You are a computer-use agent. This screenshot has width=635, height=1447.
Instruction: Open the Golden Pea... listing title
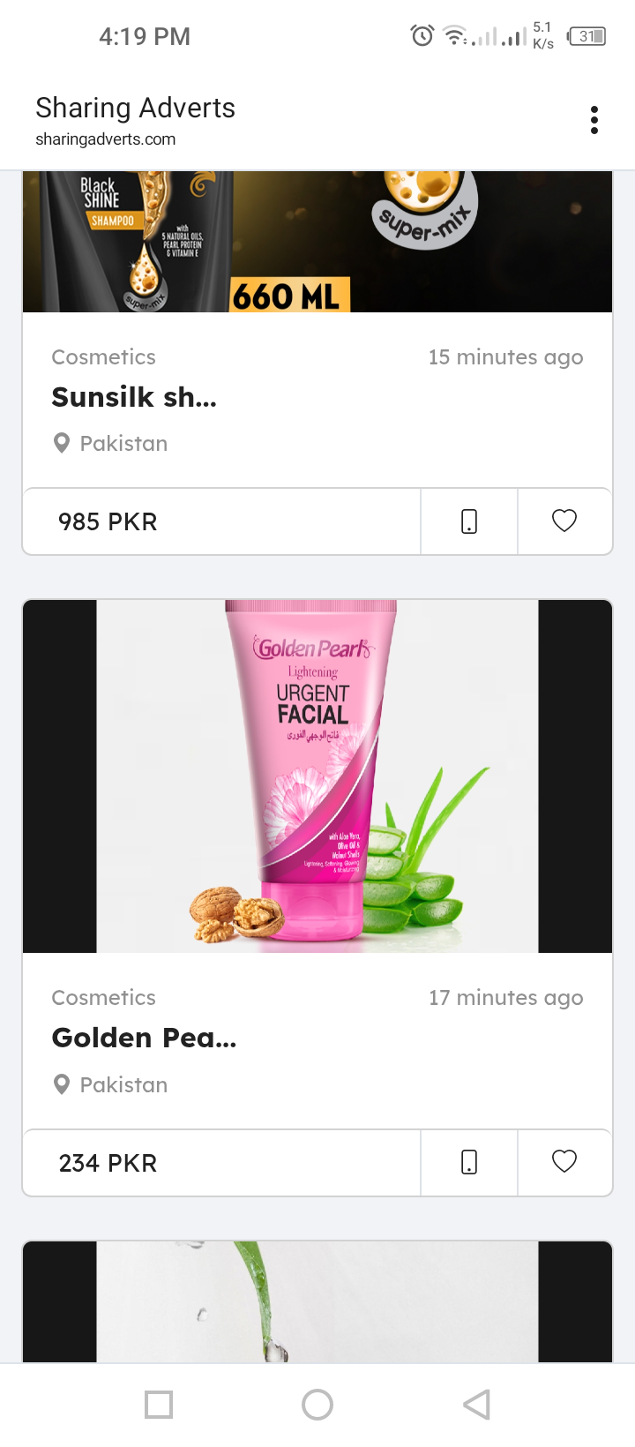coord(144,1038)
